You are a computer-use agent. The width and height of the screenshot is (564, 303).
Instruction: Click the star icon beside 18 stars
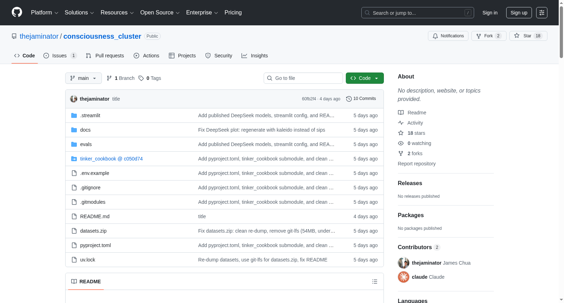click(401, 133)
